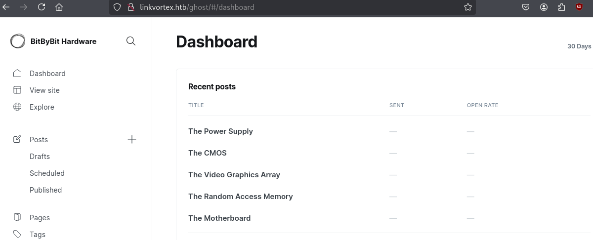Click the Tags icon in sidebar

coord(17,234)
